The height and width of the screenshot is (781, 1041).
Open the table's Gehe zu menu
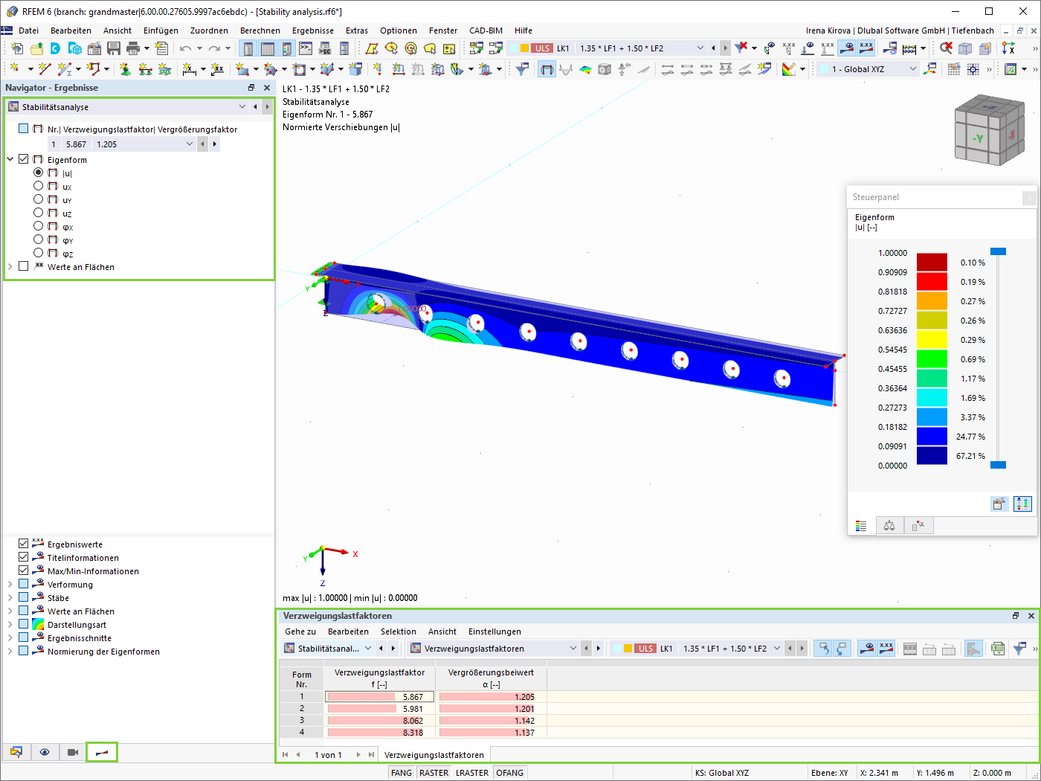(x=300, y=631)
